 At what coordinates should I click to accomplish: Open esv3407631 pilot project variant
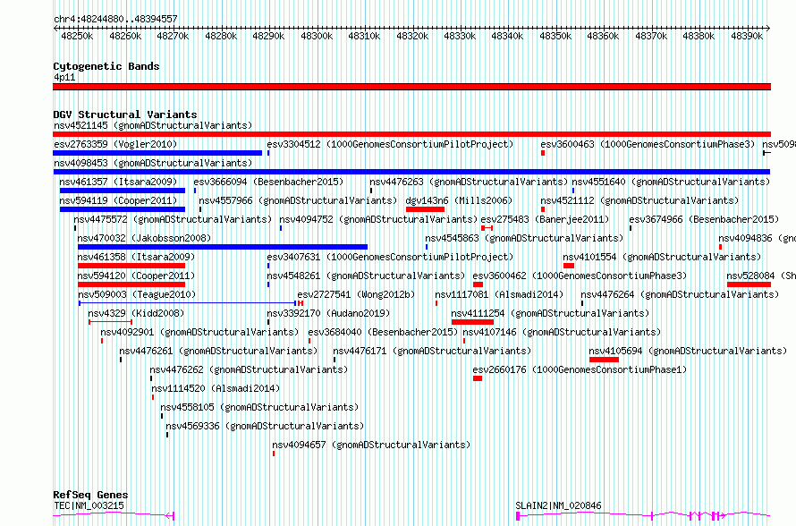coord(390,257)
